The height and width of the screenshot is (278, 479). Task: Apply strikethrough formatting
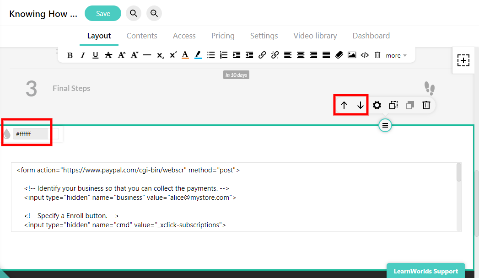108,55
